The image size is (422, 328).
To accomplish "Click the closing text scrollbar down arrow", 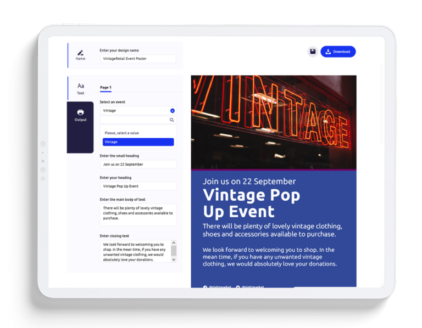I will 174,259.
